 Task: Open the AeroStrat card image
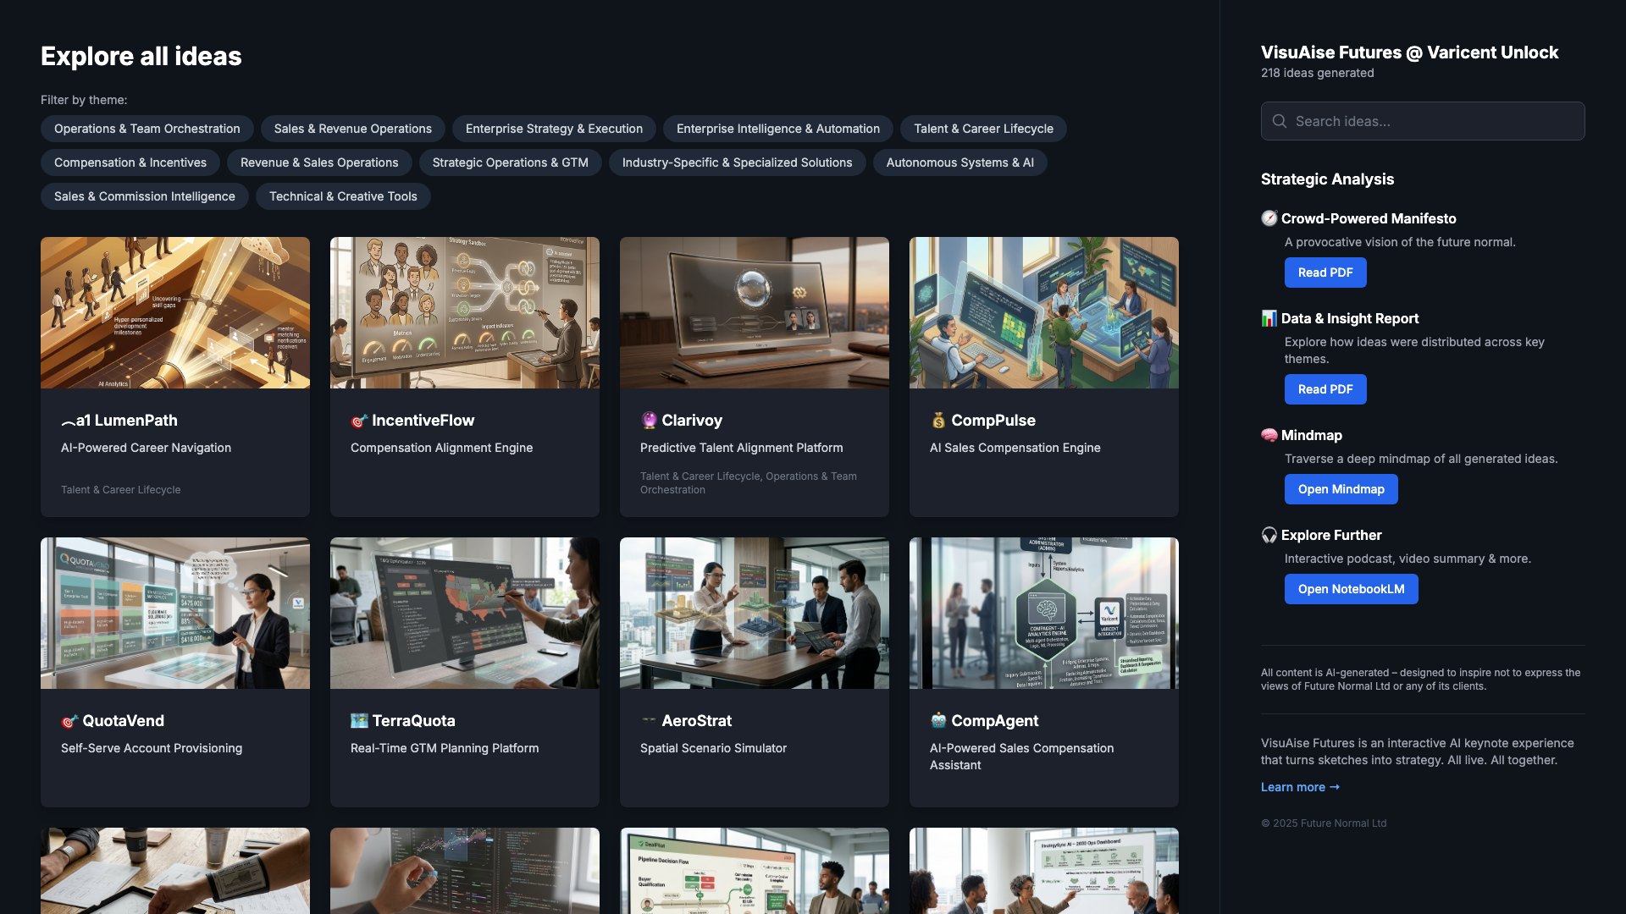coord(755,613)
